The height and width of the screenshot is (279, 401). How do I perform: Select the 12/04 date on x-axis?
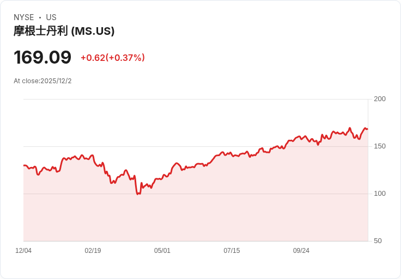[x=23, y=251]
